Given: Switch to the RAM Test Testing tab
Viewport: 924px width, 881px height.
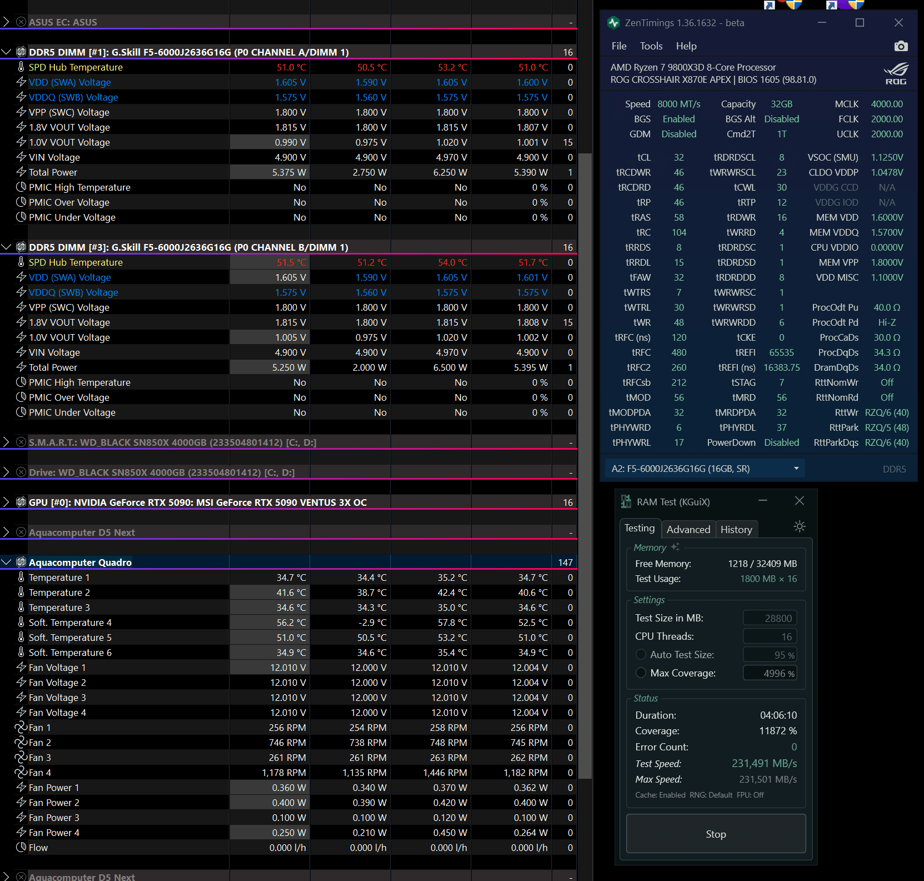Looking at the screenshot, I should pos(640,528).
